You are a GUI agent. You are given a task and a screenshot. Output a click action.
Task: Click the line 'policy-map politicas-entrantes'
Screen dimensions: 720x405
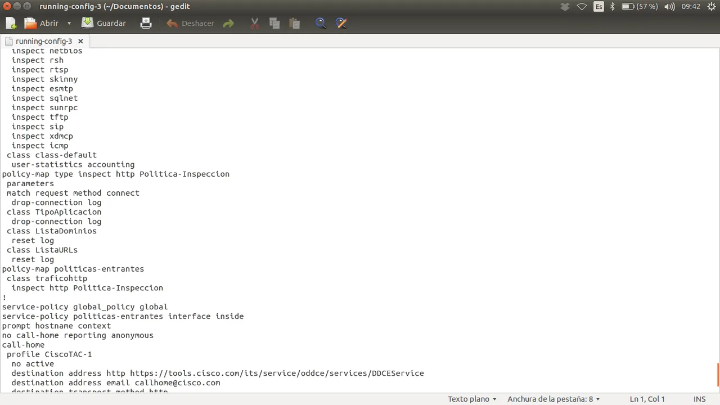click(x=73, y=269)
